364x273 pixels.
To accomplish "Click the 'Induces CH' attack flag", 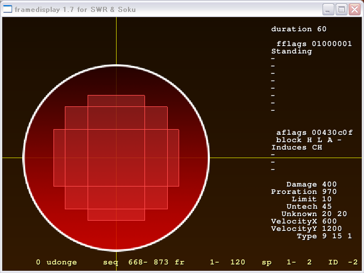I will click(x=296, y=147).
